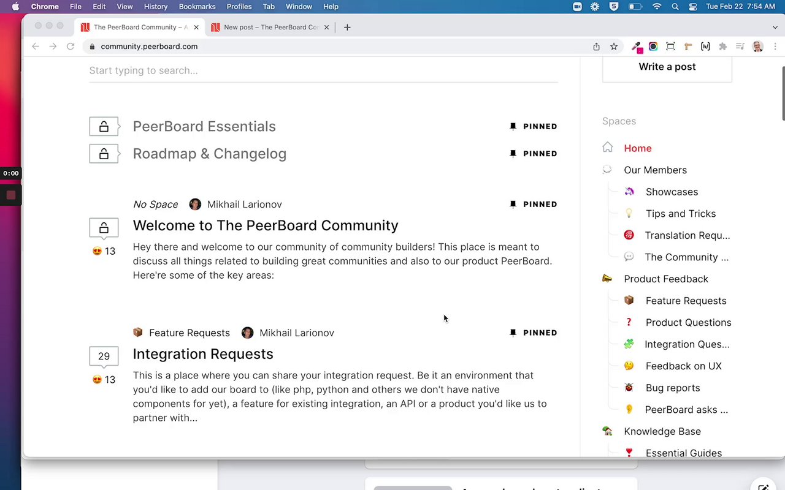
Task: Reload the page in Chrome
Action: coord(71,47)
